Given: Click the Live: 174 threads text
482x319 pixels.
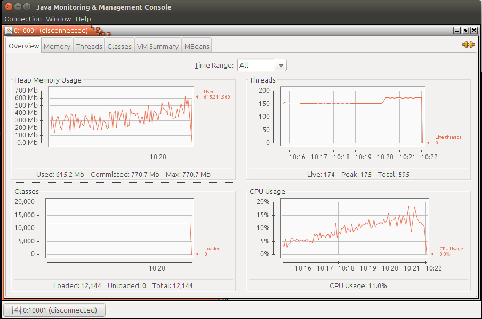Looking at the screenshot, I should pyautogui.click(x=320, y=174).
